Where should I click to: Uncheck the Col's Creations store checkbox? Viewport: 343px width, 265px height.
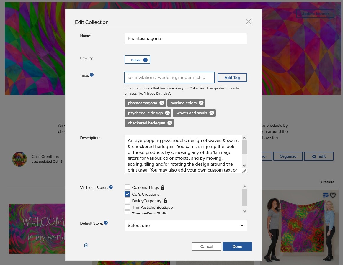127,194
